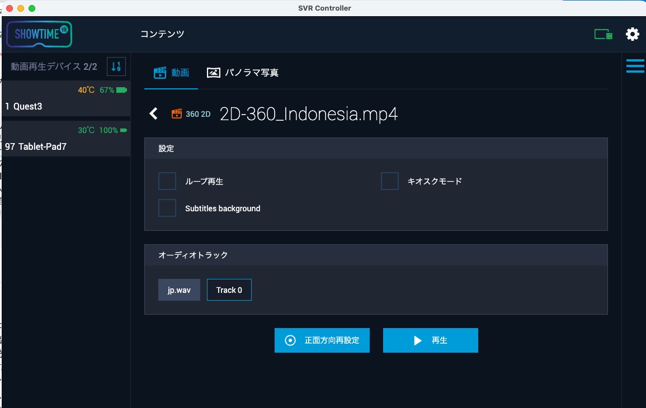Viewport: 646px width, 408px height.
Task: Click the Tablet-Pad7 30°C temperature reading
Action: [86, 130]
